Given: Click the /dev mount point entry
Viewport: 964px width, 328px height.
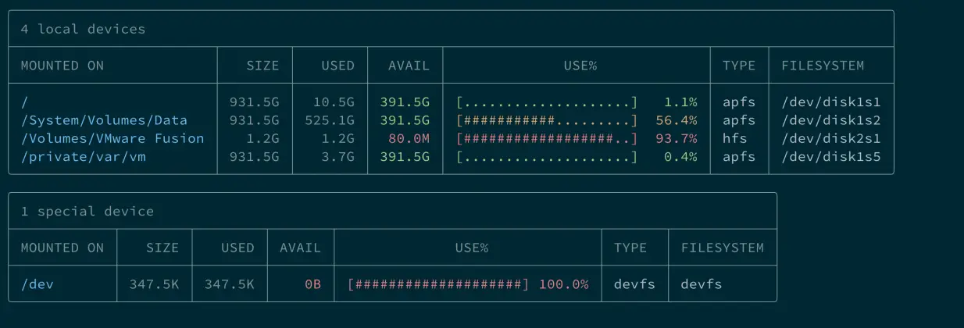Looking at the screenshot, I should coord(37,284).
